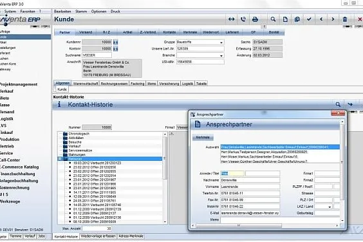This screenshot has width=363, height=242.
Task: Click the info icon beside Kontakt-Historie title
Action: pyautogui.click(x=59, y=104)
